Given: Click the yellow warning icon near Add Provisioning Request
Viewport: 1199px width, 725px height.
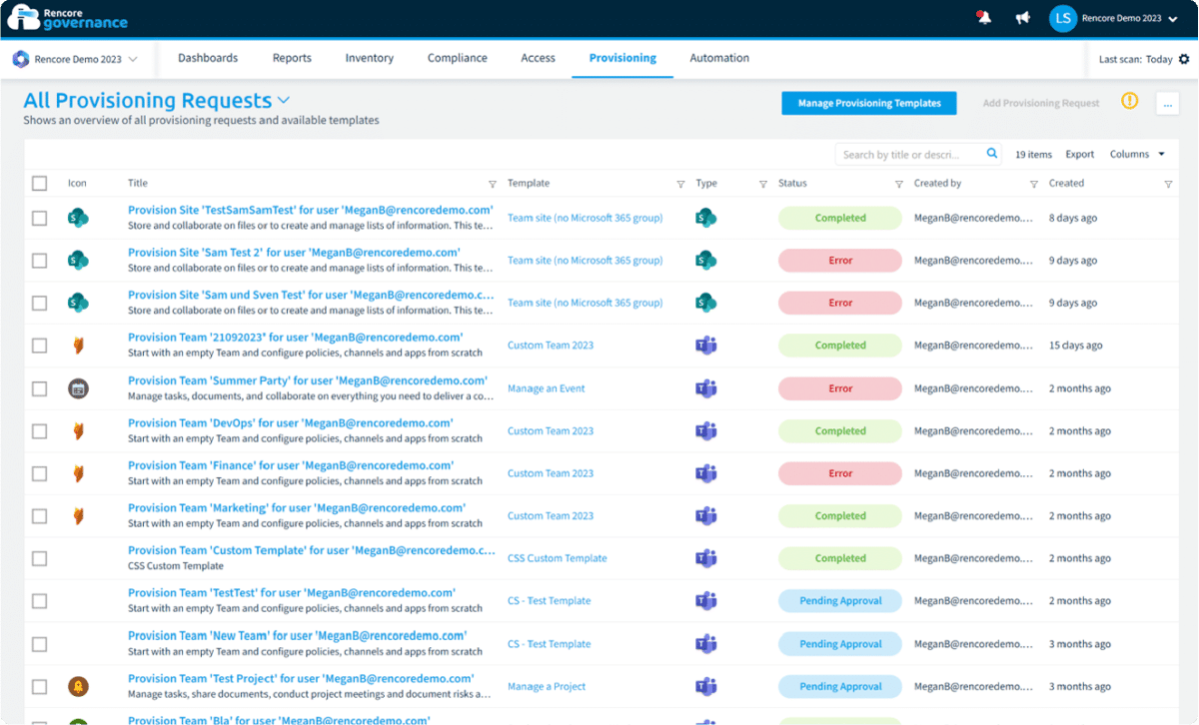Looking at the screenshot, I should point(1128,101).
